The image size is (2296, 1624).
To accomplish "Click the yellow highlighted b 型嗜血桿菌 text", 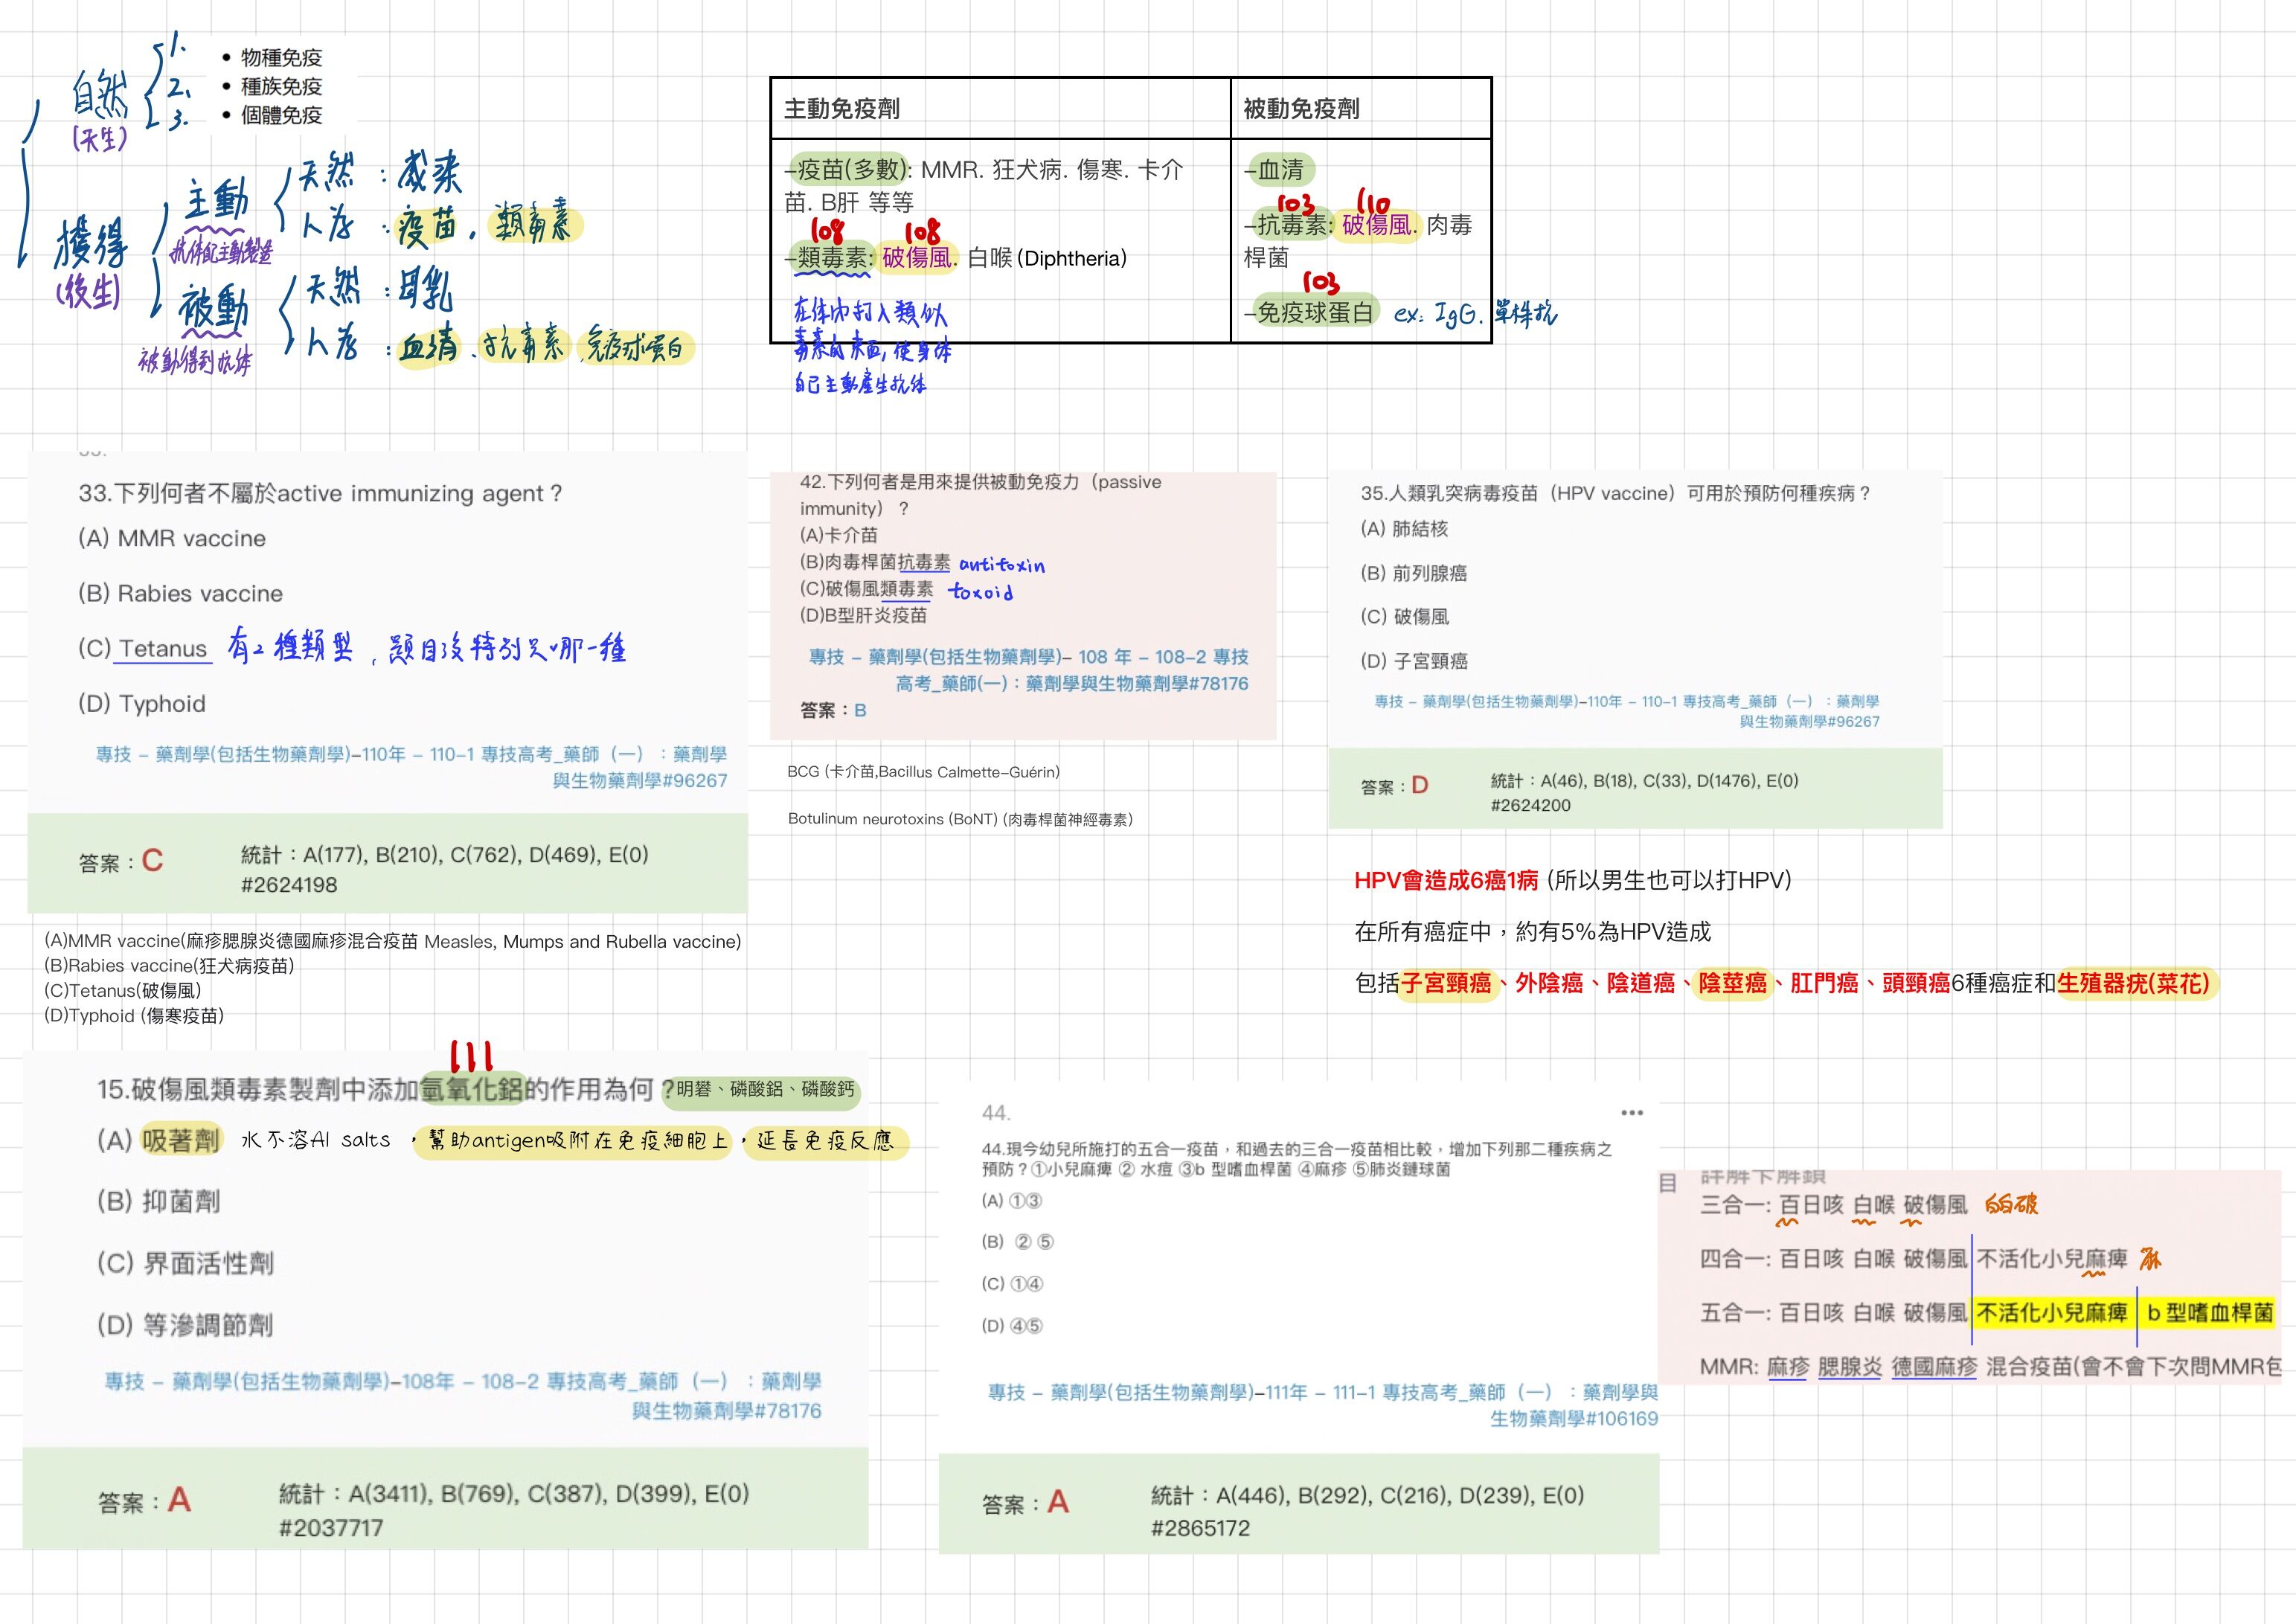I will (x=2210, y=1312).
